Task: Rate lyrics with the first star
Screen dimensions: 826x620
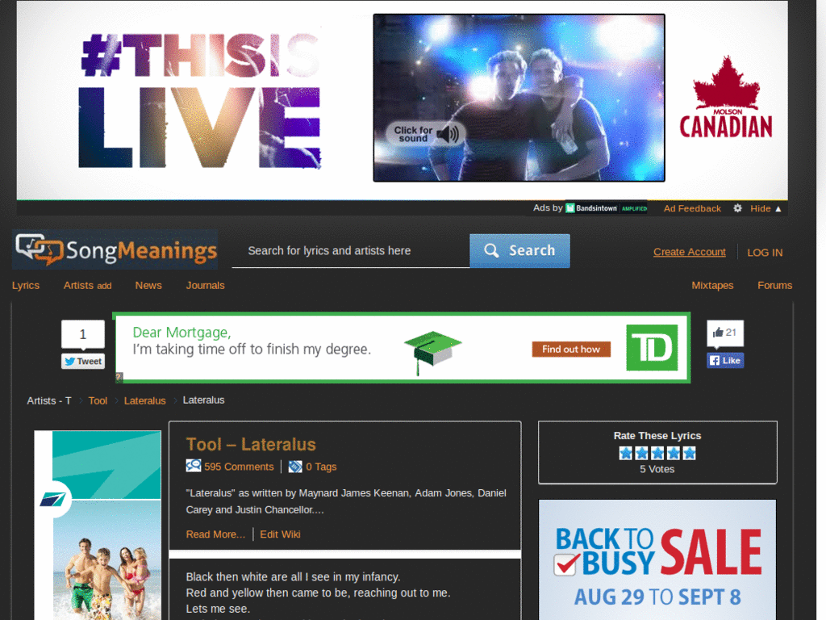Action: 625,453
